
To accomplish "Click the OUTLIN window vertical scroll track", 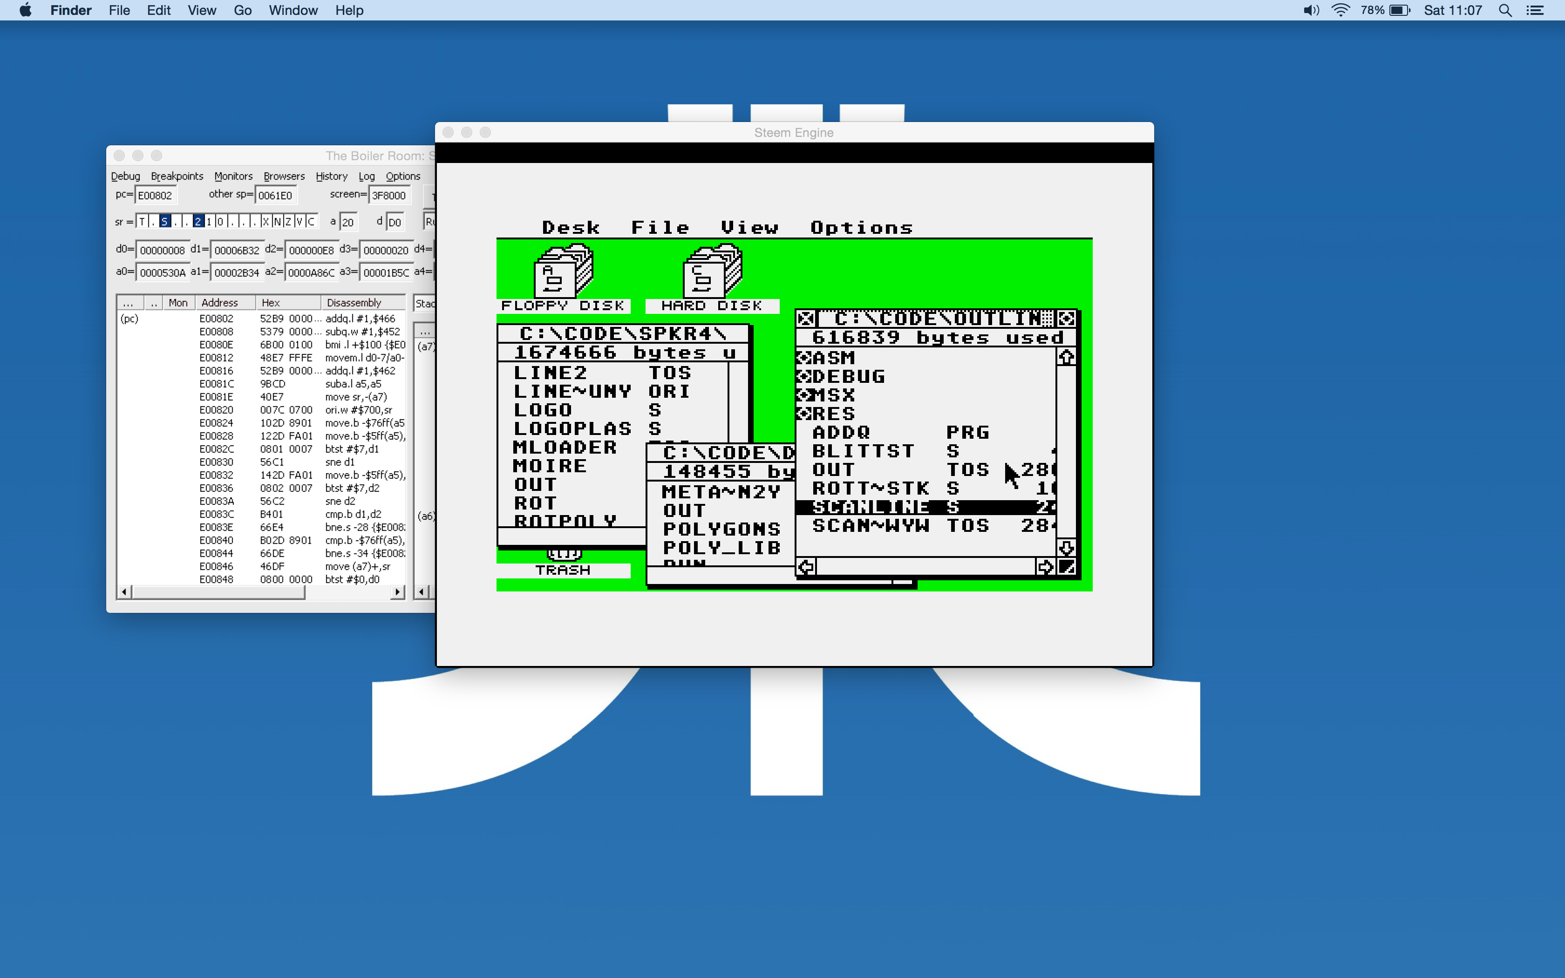I will (x=1067, y=452).
